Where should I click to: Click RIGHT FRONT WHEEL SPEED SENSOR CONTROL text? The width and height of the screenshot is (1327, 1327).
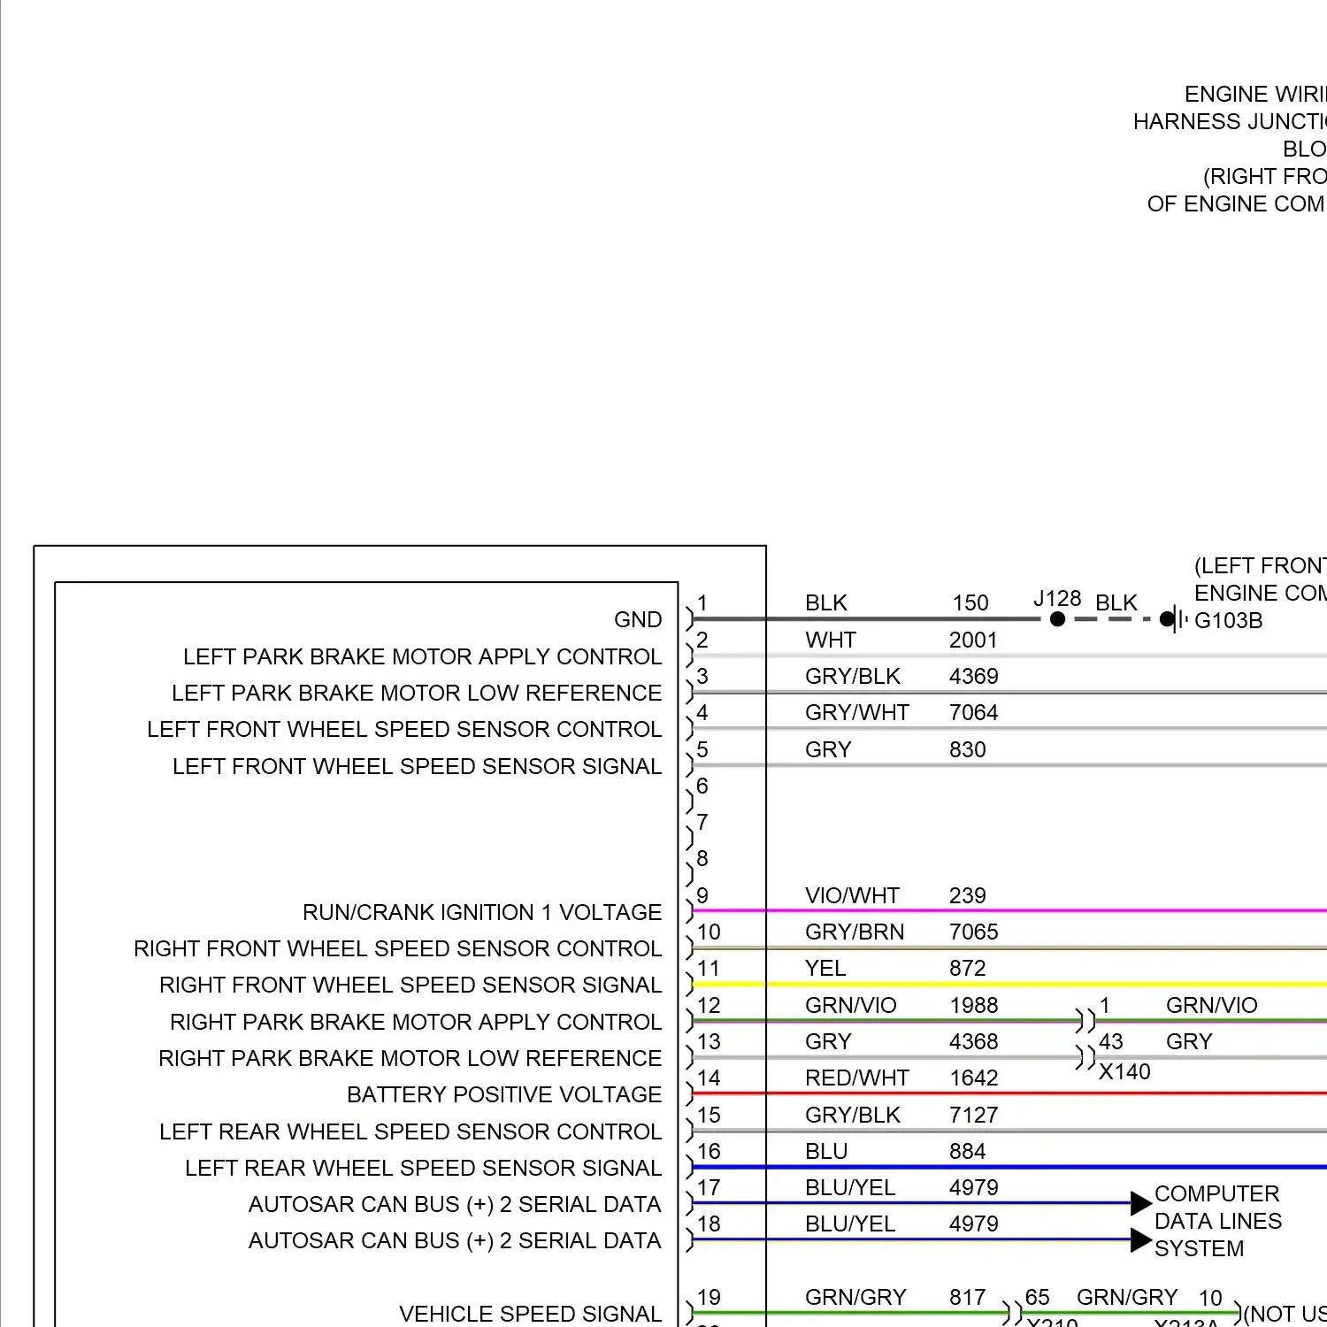tap(397, 948)
